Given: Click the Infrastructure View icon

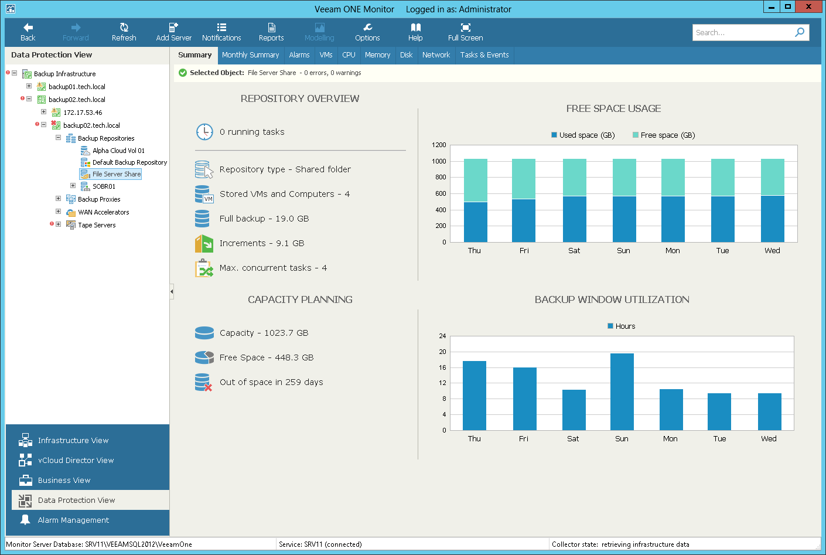Looking at the screenshot, I should (x=25, y=440).
